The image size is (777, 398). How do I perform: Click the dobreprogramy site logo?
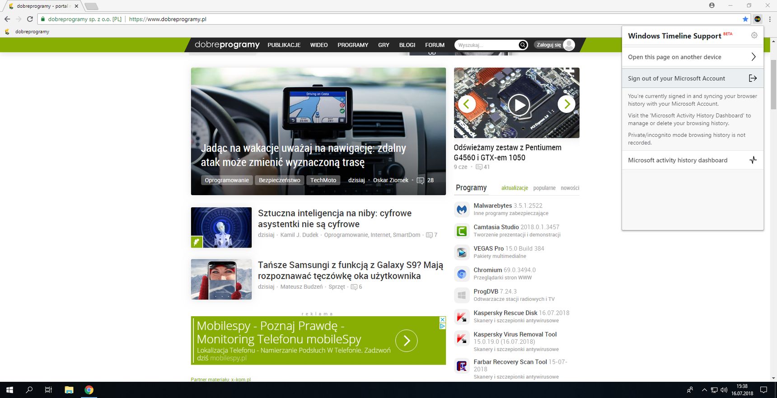pyautogui.click(x=227, y=44)
